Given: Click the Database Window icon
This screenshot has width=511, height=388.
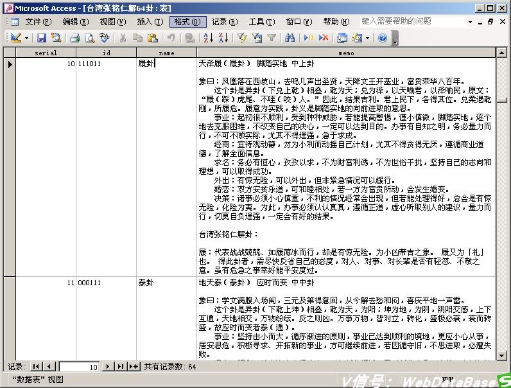Looking at the screenshot, I should click(x=342, y=38).
